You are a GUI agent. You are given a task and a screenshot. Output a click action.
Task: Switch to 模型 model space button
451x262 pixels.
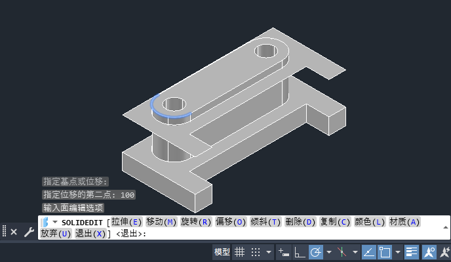pos(222,253)
